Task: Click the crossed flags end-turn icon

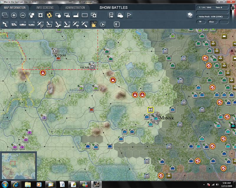Action: (190, 15)
